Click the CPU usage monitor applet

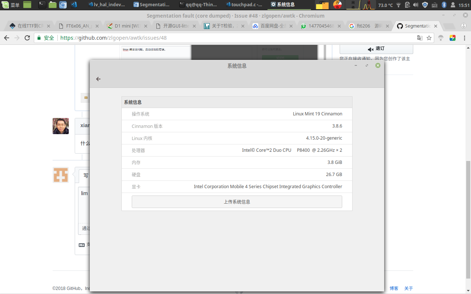(322, 5)
